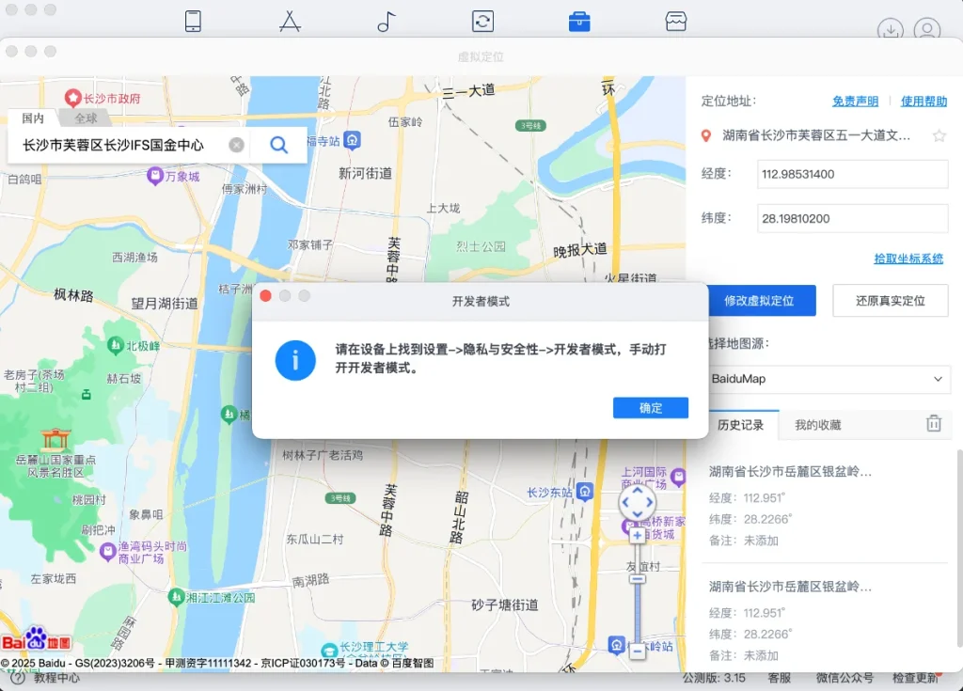The width and height of the screenshot is (963, 691).
Task: Click the 渔湾码头时尚商业广场 marker
Action: click(x=107, y=552)
